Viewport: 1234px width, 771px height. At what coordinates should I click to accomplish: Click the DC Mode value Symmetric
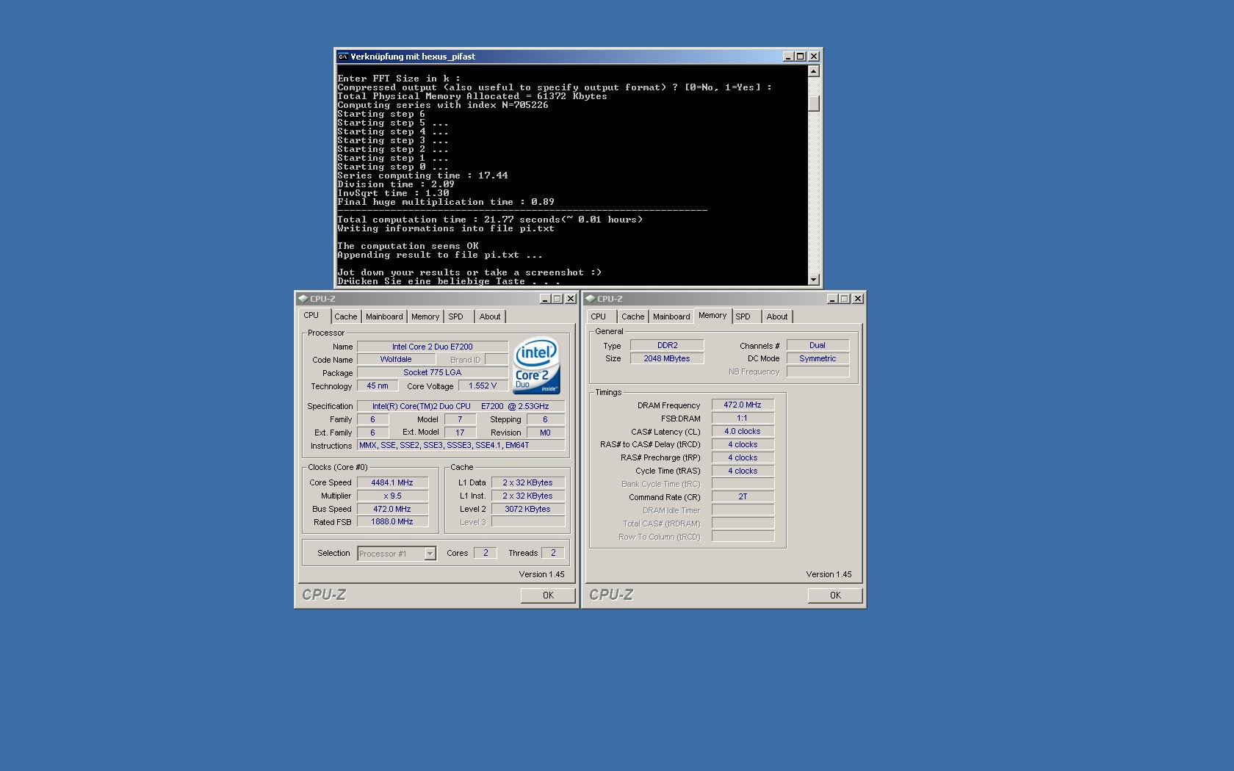coord(818,358)
